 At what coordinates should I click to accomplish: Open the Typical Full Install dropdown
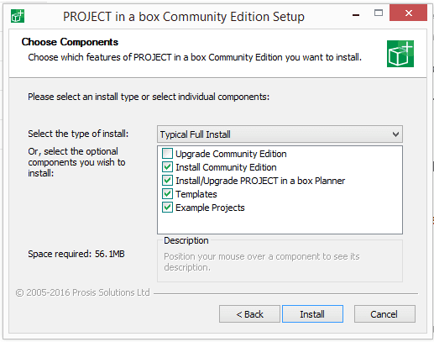(280, 134)
